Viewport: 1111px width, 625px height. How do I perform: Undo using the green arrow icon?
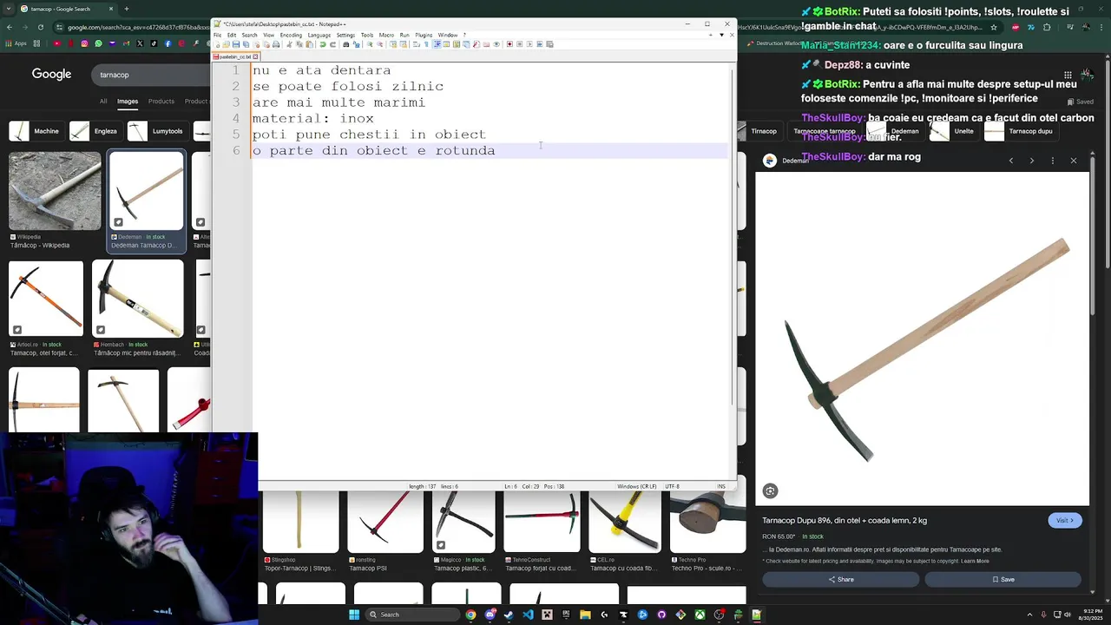[x=323, y=43]
